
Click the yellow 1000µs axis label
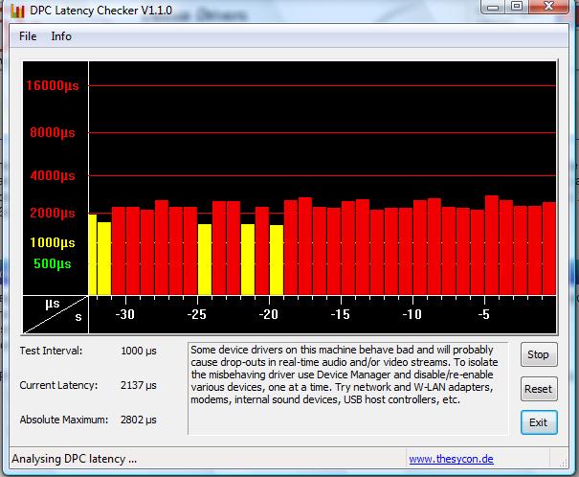[53, 242]
